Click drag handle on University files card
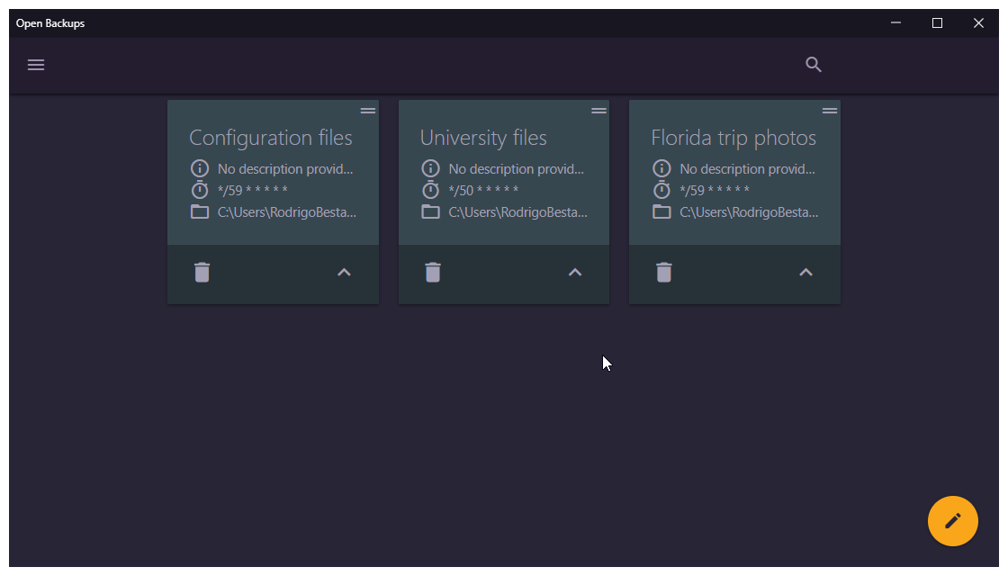 coord(599,111)
